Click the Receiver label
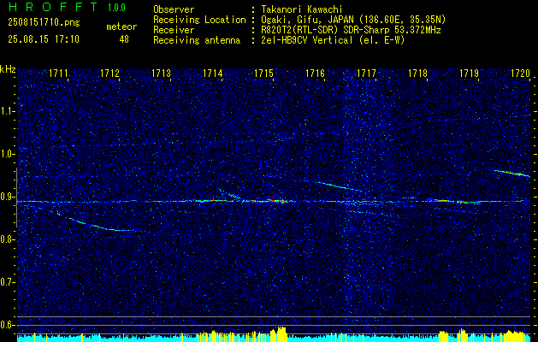The image size is (538, 342). (174, 30)
